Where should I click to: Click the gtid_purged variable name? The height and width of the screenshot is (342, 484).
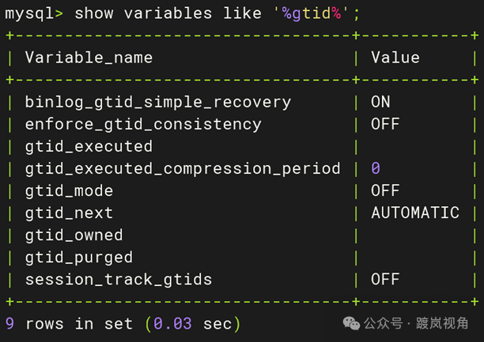79,257
